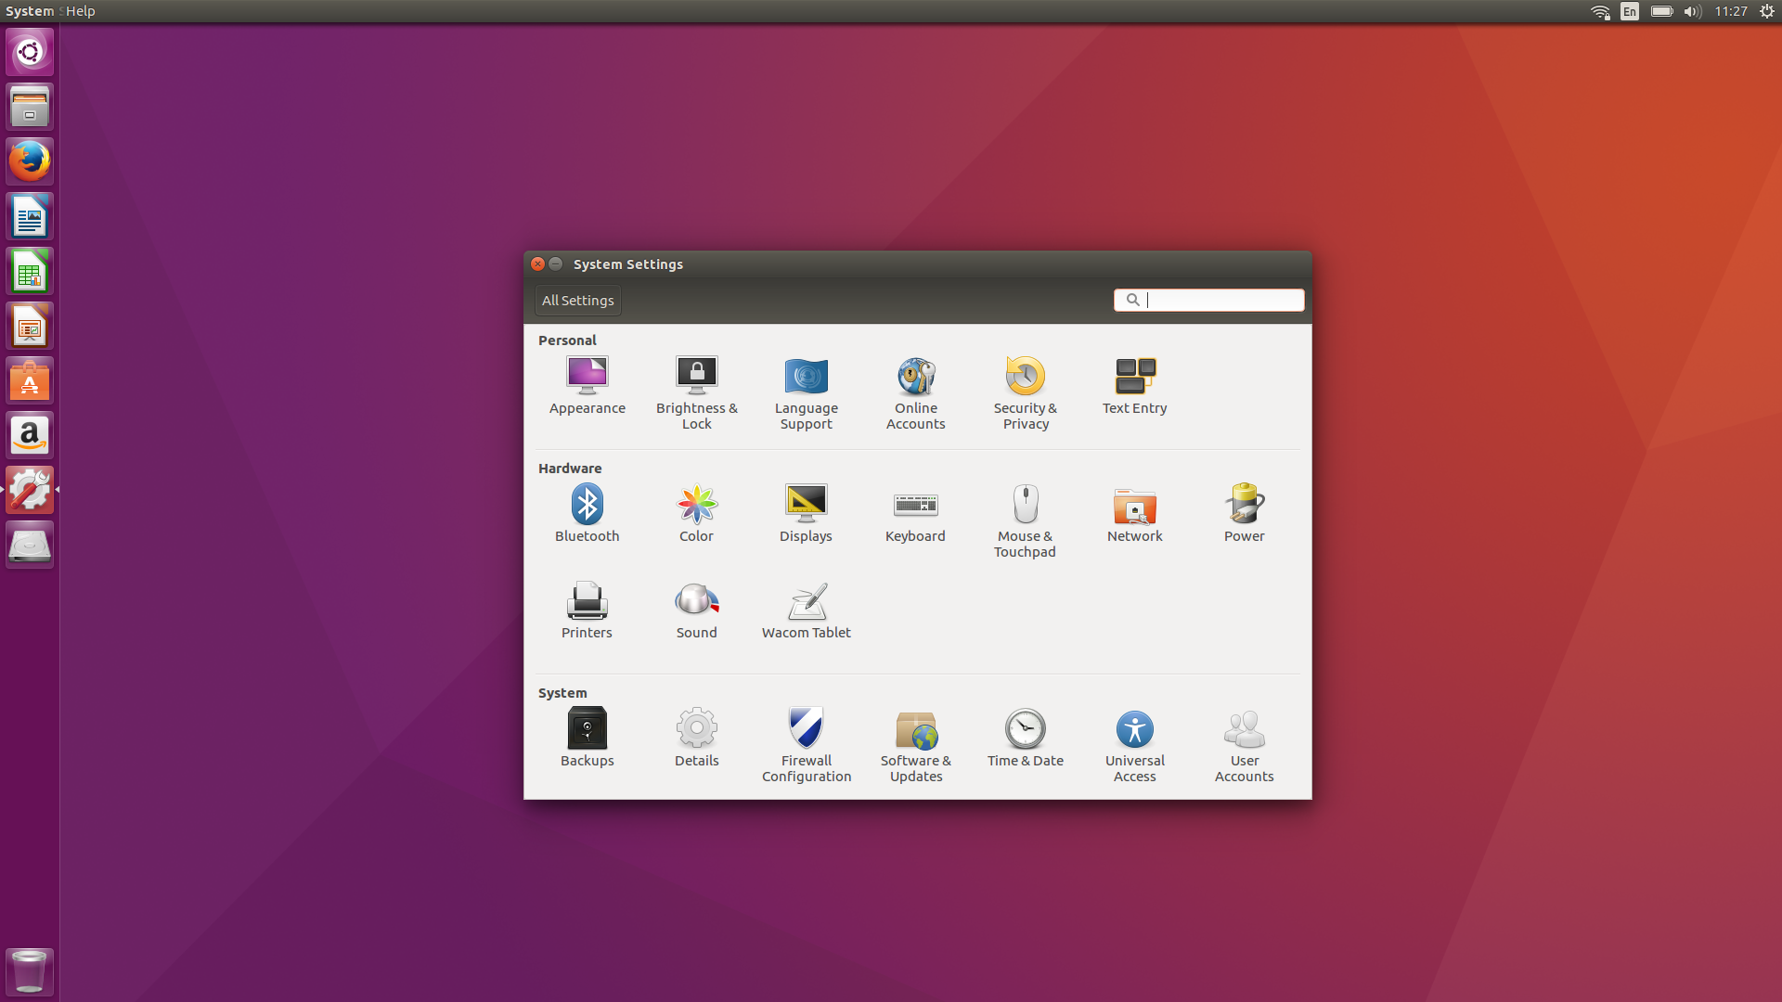Launch Firefox from the dock

(30, 161)
